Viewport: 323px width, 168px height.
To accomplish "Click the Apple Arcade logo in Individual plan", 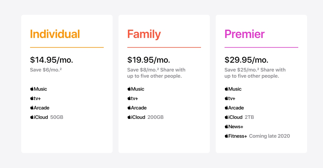I will coord(40,108).
